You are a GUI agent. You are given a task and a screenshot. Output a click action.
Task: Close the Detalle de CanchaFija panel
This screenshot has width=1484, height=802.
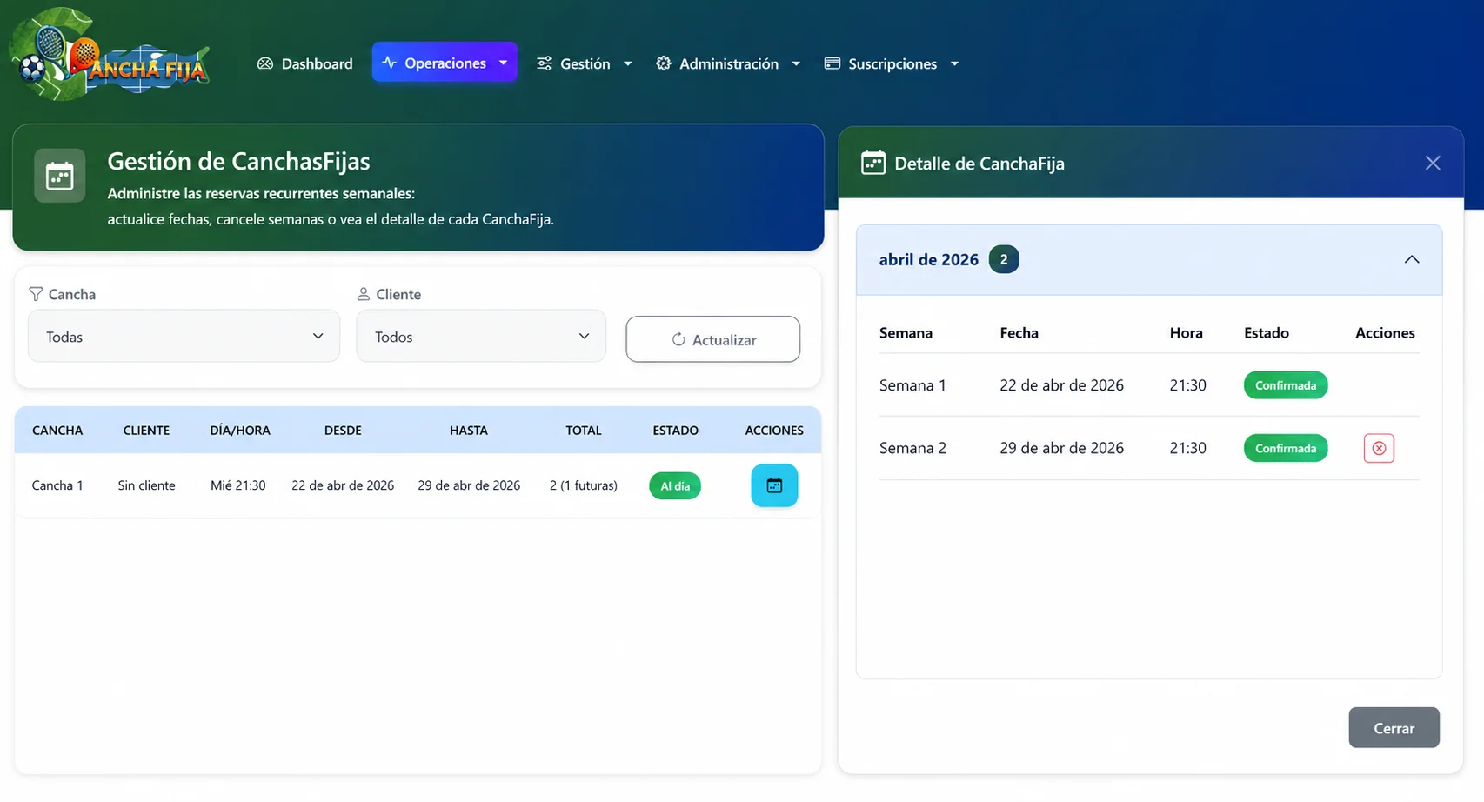pos(1433,163)
